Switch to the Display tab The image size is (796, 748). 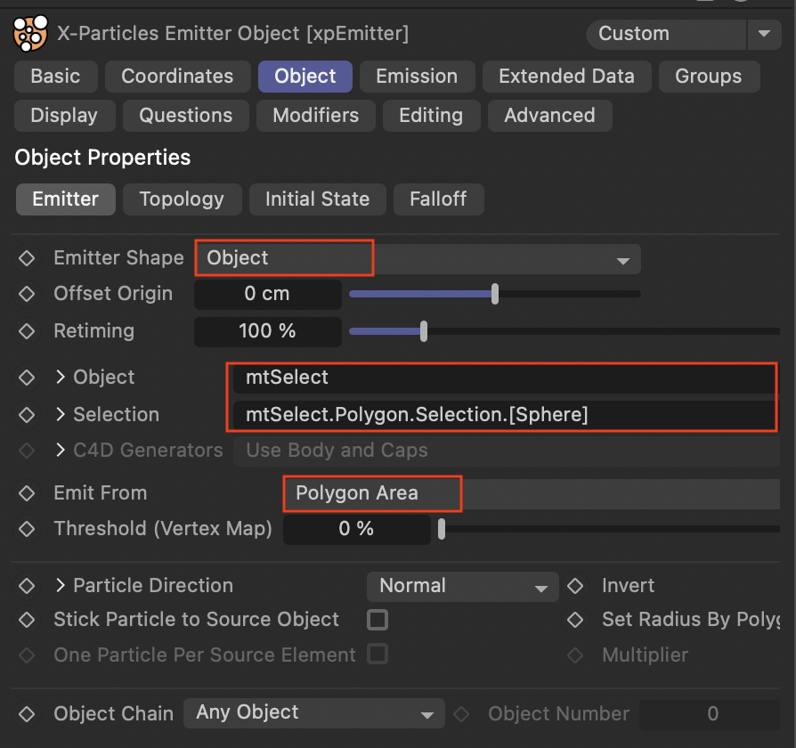point(64,115)
